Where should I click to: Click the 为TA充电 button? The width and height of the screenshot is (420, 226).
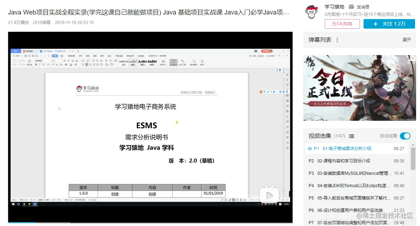click(342, 24)
